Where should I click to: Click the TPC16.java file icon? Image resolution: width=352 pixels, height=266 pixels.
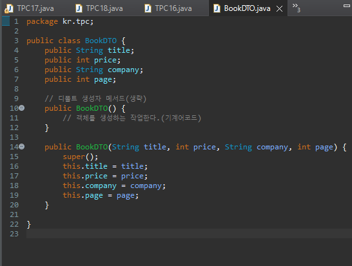[148, 8]
